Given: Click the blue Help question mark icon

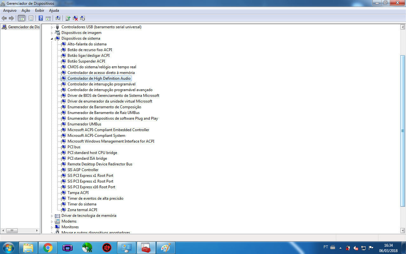Looking at the screenshot, I should pos(41,18).
